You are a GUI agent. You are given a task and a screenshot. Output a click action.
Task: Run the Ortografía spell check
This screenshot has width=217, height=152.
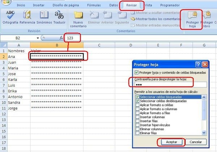[x=10, y=17]
